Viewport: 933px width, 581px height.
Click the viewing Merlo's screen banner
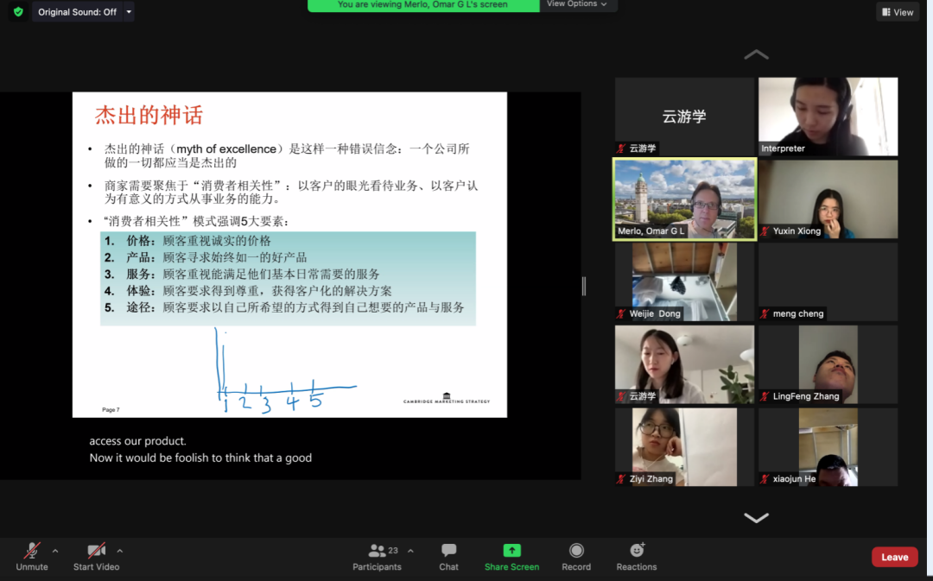423,5
